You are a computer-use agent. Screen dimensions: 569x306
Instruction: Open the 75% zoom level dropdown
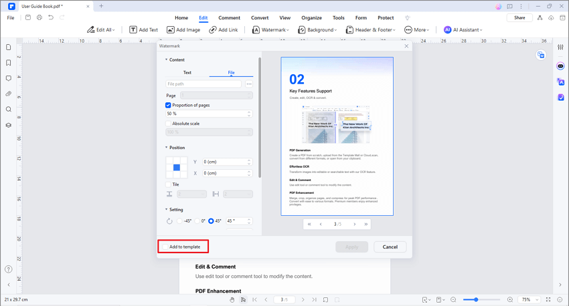530,299
